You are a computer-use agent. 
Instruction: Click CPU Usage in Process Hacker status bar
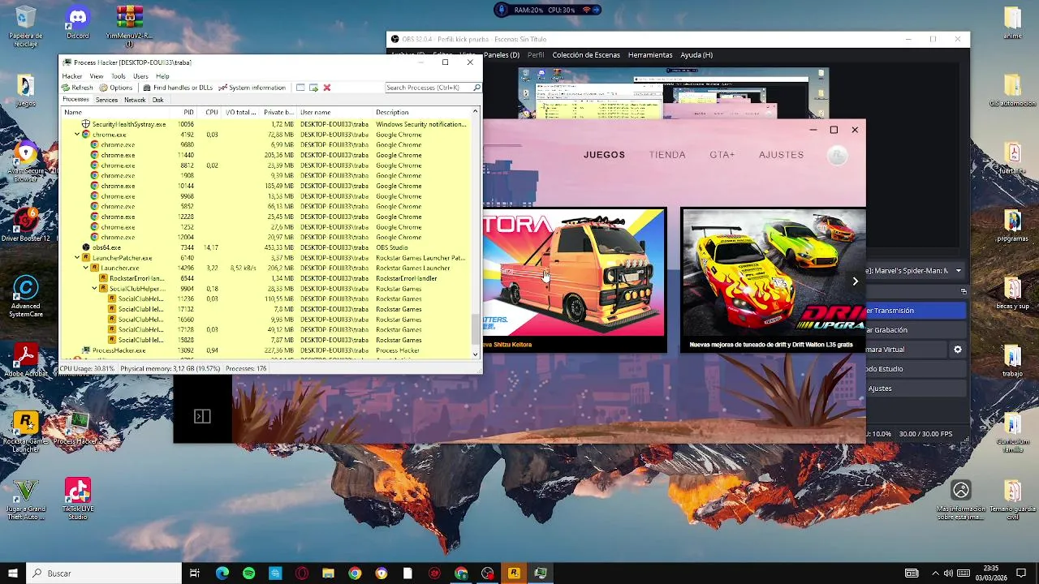click(88, 368)
